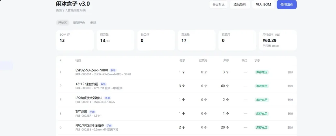Click the 添加物料 button
336x136 pixels.
coord(240,5)
